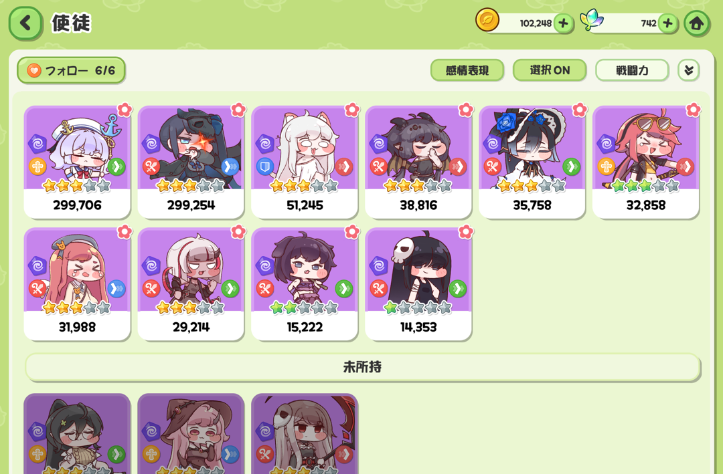Viewport: 723px width, 474px height.
Task: Click the heart icon next to フォロー
Action: coord(34,70)
